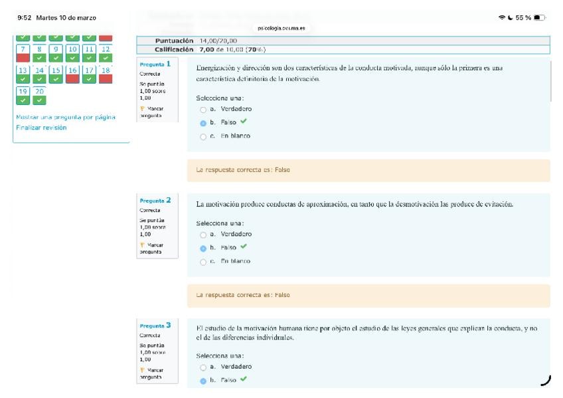
Task: Select En blanco option for Pregunta 1
Action: coord(203,137)
